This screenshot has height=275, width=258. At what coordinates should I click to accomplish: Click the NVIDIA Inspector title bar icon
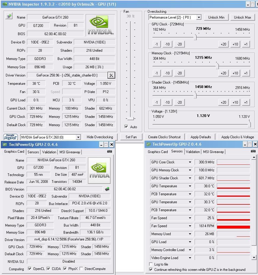[4, 4]
